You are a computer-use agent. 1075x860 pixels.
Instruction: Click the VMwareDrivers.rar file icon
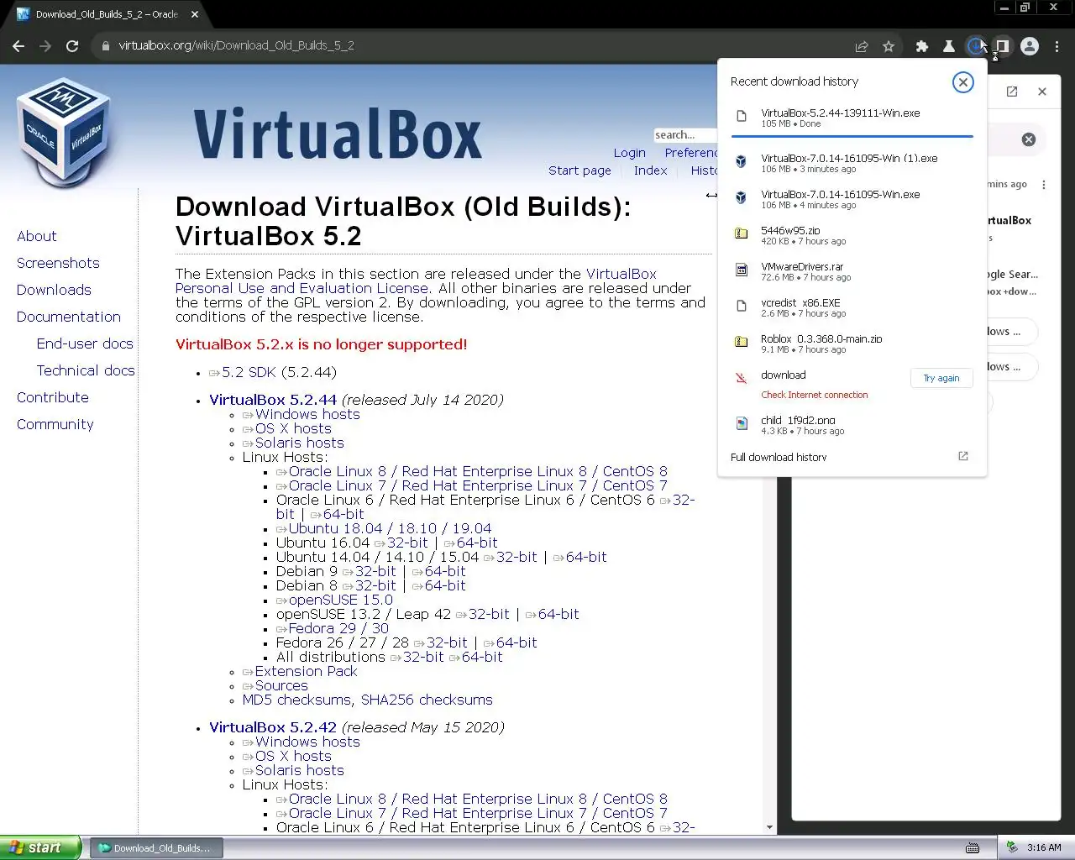coord(742,270)
